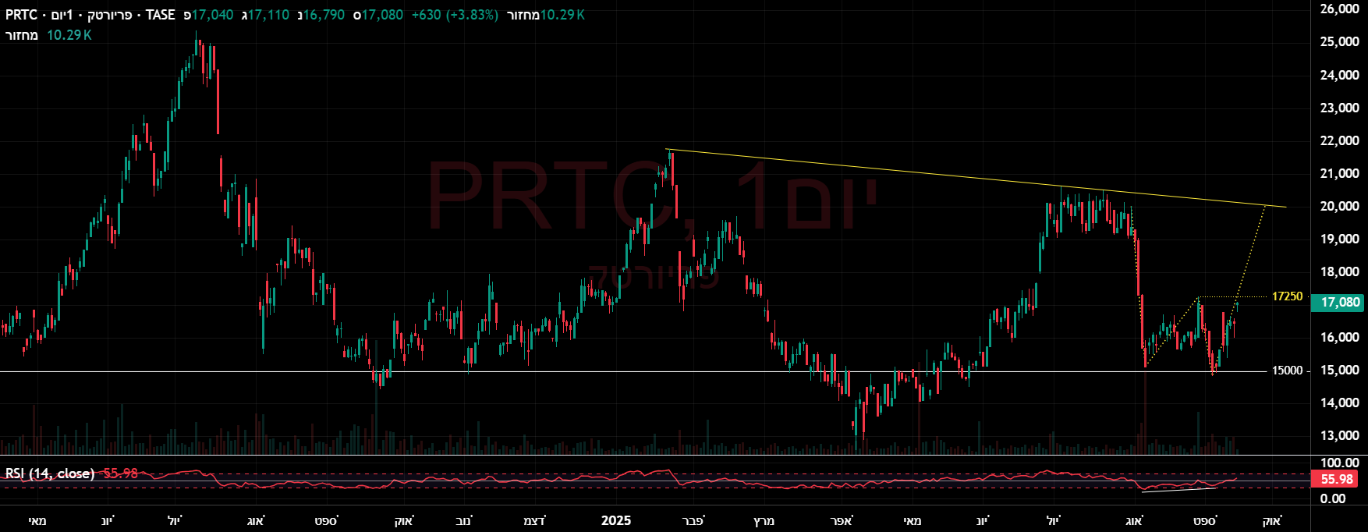Click the 100.00 RSI axis label

click(1340, 463)
